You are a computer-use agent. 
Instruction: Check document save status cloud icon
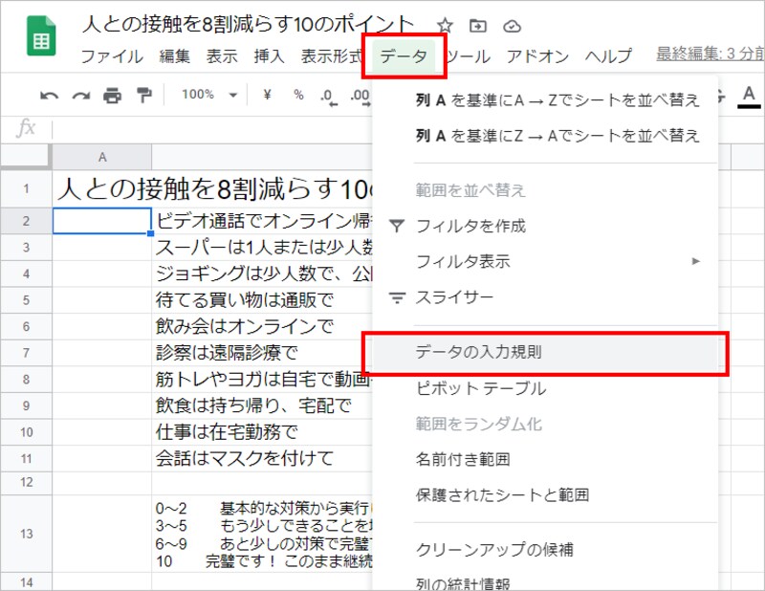click(512, 28)
